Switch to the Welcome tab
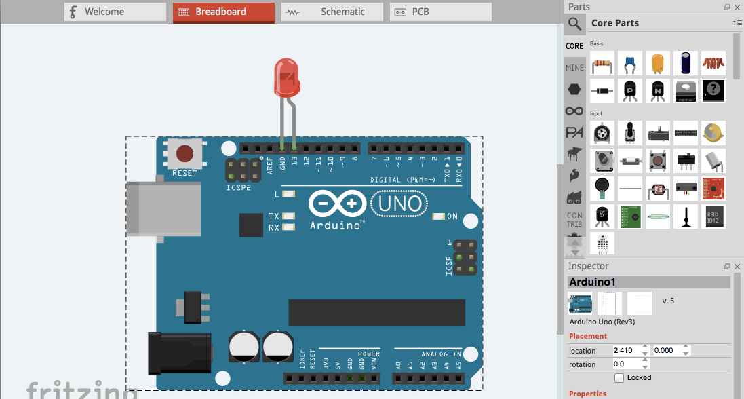This screenshot has height=399, width=744. click(x=115, y=12)
